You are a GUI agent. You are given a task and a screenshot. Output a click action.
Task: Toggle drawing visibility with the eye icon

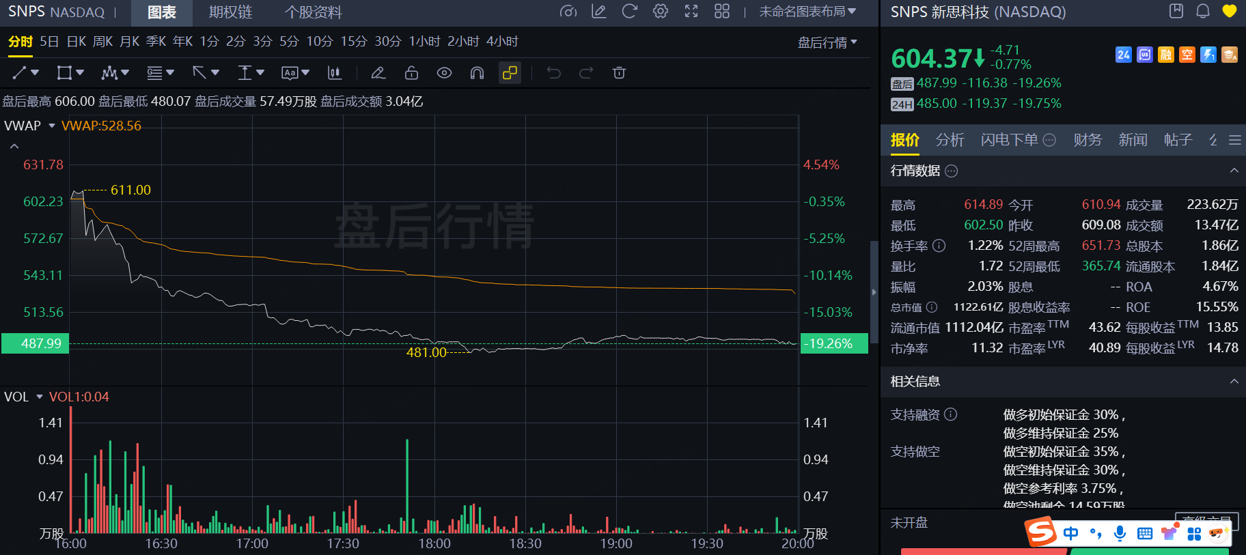444,72
